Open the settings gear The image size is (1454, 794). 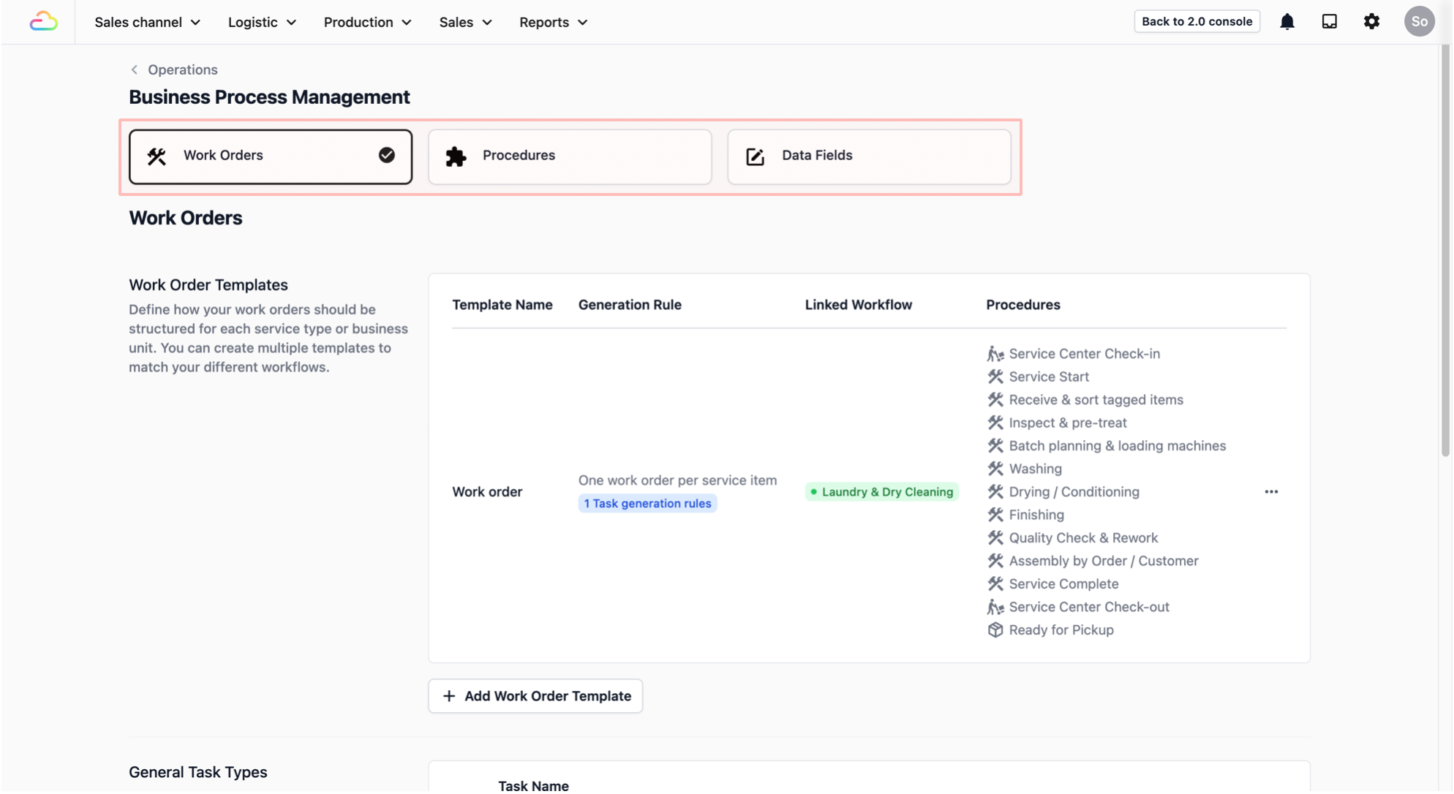click(x=1371, y=22)
